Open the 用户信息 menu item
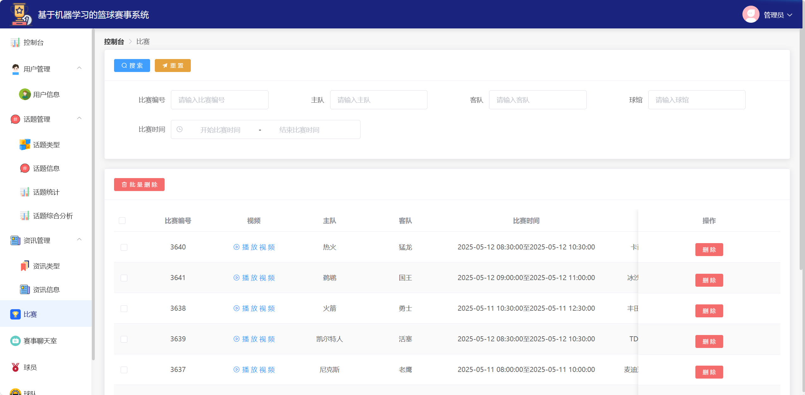 pos(46,94)
